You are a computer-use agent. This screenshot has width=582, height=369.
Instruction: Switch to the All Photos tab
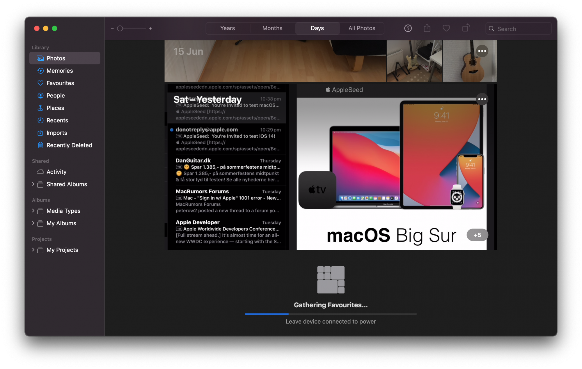tap(362, 28)
